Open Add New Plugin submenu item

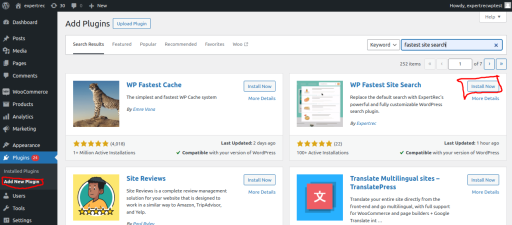[x=21, y=181]
